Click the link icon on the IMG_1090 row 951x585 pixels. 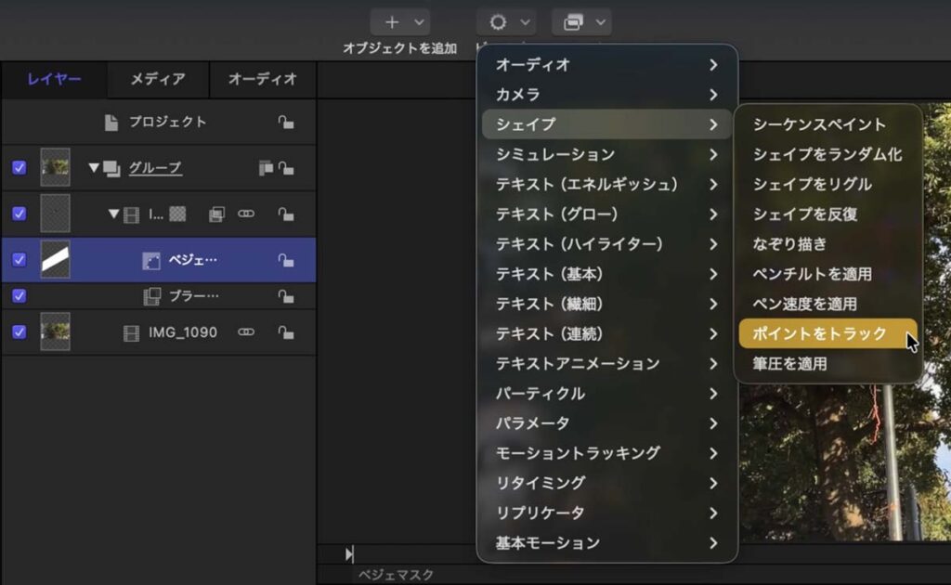[246, 332]
